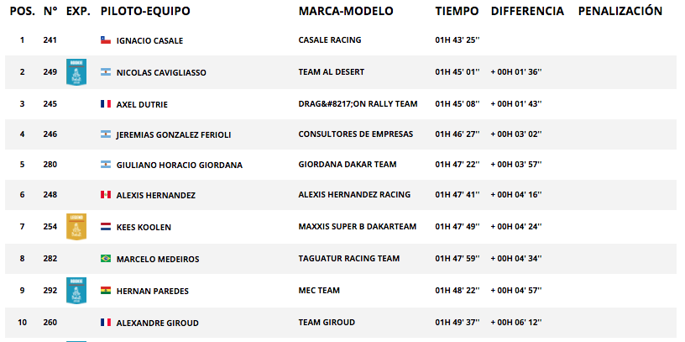Select the TIEMPO column header
This screenshot has height=342, width=685.
coord(457,12)
